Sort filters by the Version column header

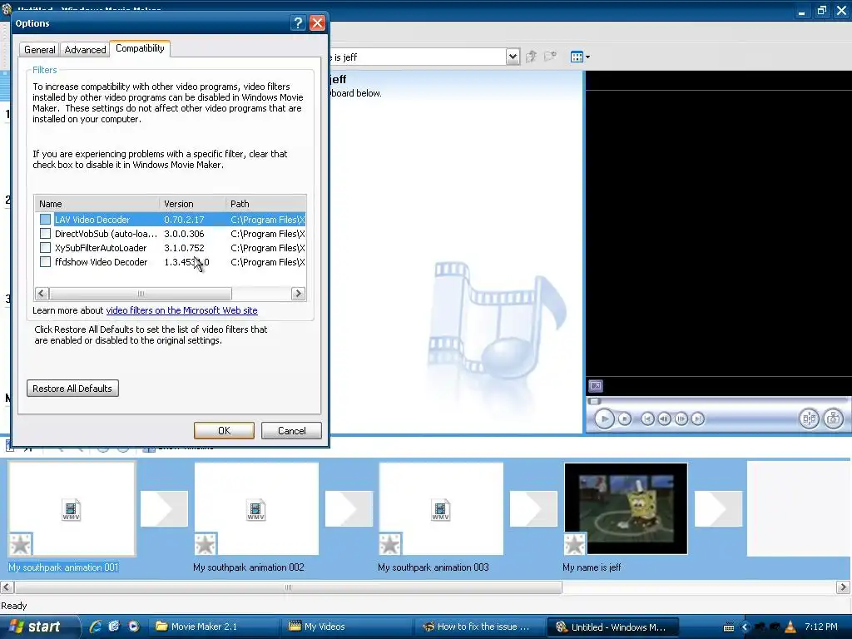point(193,204)
